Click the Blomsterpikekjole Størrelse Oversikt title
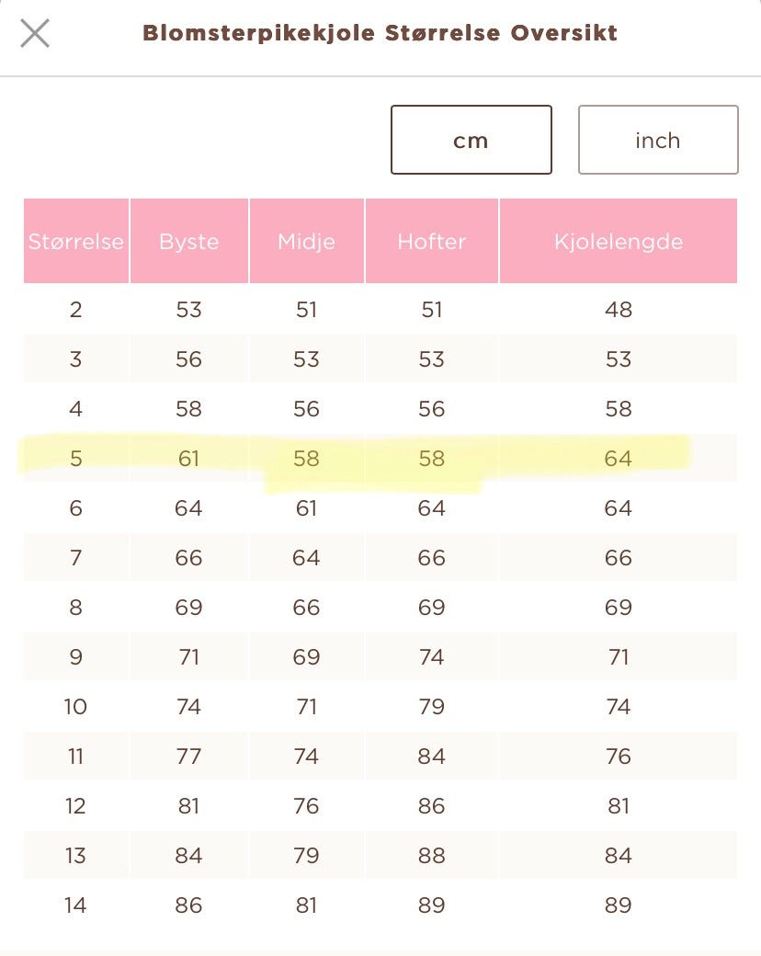Image resolution: width=761 pixels, height=956 pixels. point(380,34)
